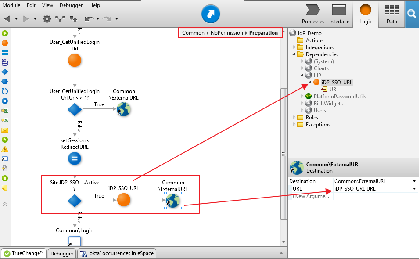420x259 pixels.
Task: Expand the Roles folder
Action: point(294,118)
